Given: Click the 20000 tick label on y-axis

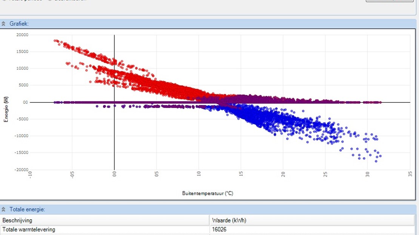Looking at the screenshot, I should (x=22, y=35).
